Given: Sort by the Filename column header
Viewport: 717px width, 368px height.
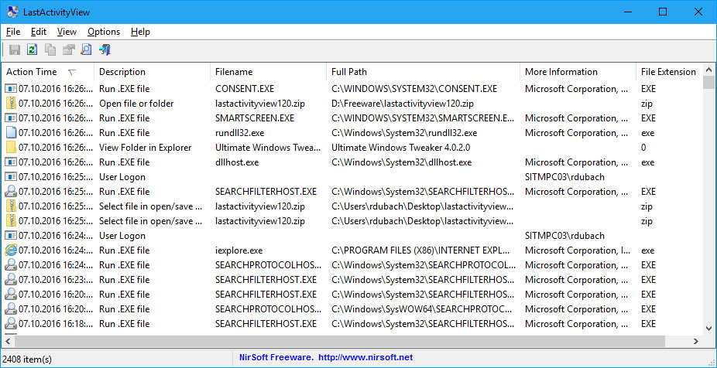Looking at the screenshot, I should click(268, 72).
